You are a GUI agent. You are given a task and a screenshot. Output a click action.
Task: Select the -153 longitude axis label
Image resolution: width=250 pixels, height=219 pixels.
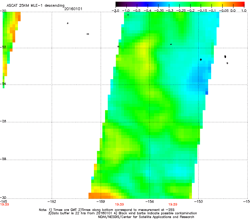199,202
